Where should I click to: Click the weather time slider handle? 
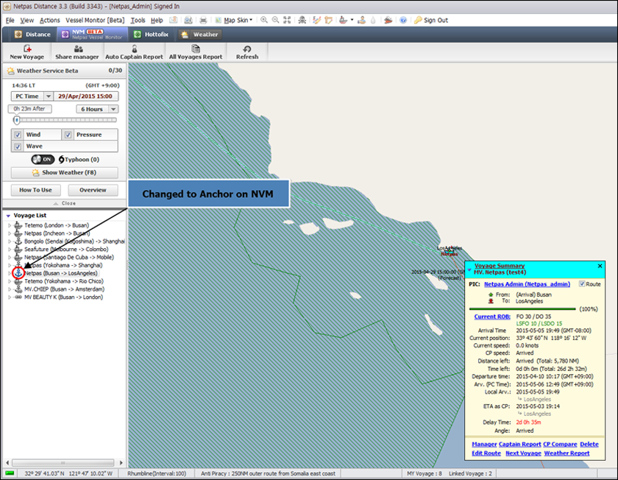point(16,120)
